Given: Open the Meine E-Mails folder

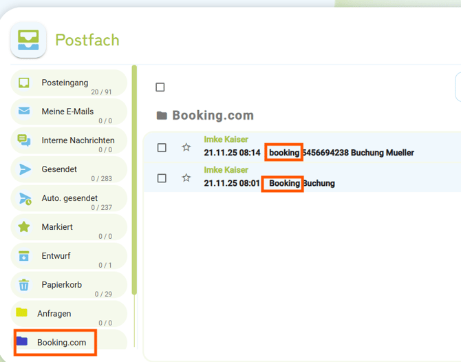Looking at the screenshot, I should [x=69, y=111].
